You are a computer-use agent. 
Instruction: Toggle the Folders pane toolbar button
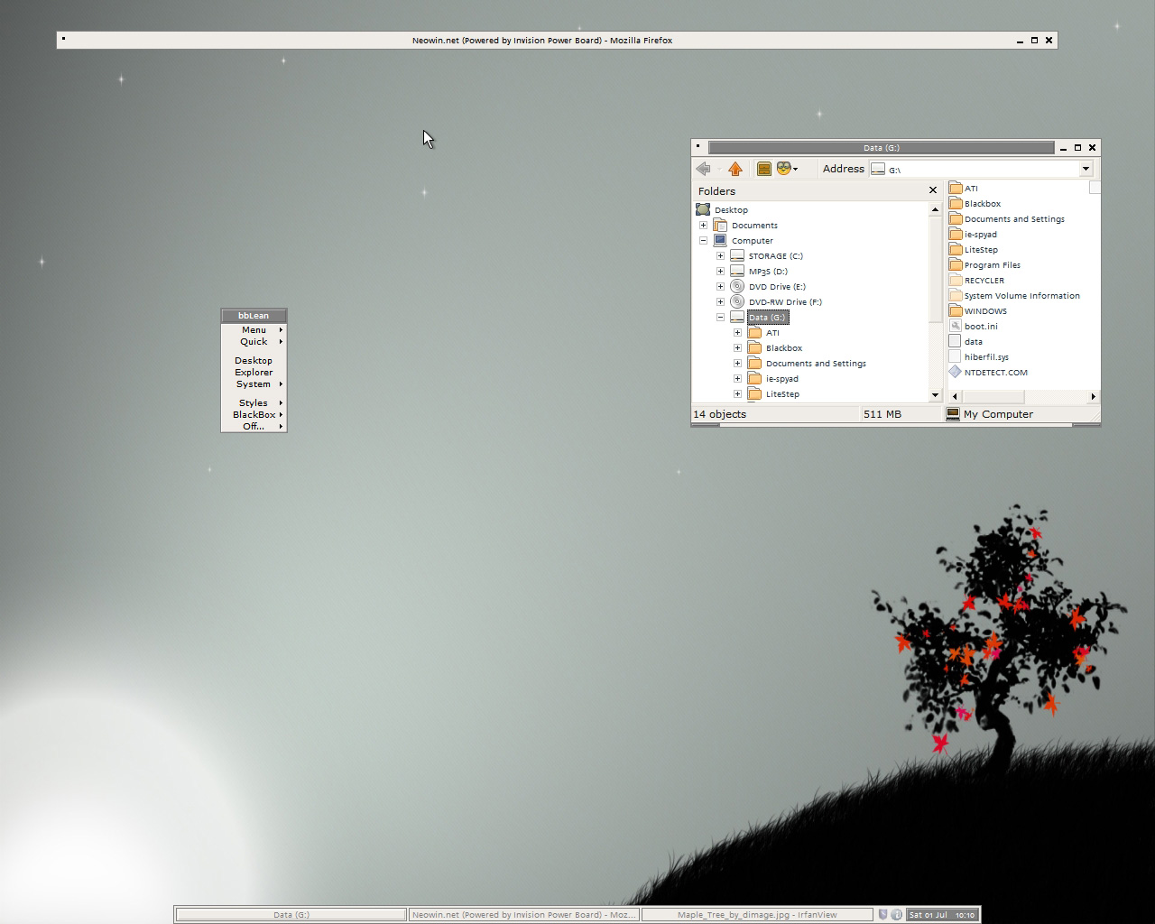click(764, 169)
